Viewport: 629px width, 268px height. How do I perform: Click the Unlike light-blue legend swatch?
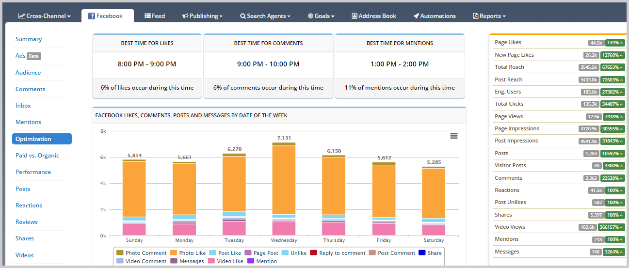coord(285,253)
